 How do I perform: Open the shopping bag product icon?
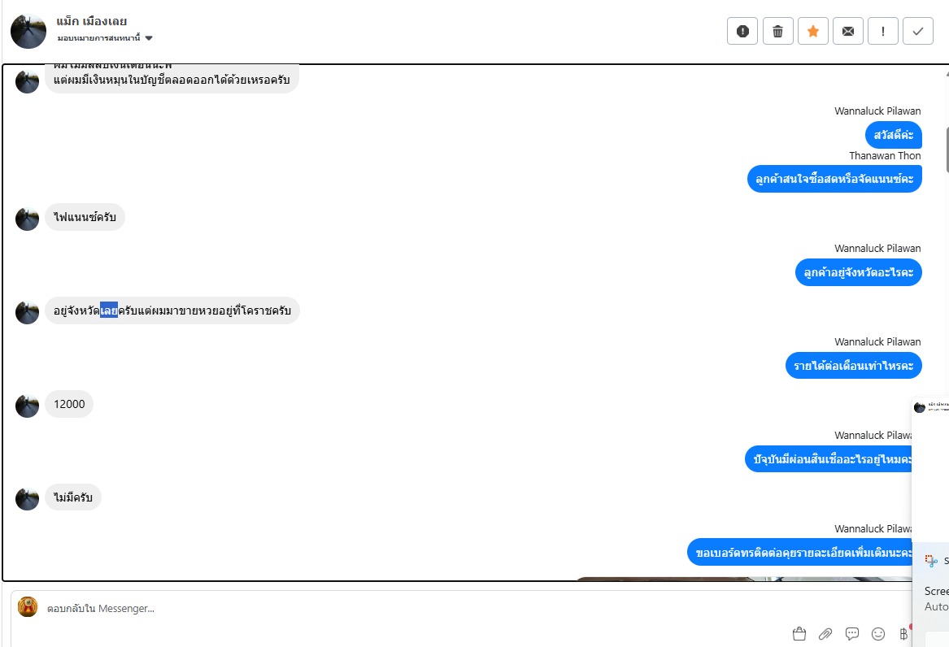(x=799, y=634)
